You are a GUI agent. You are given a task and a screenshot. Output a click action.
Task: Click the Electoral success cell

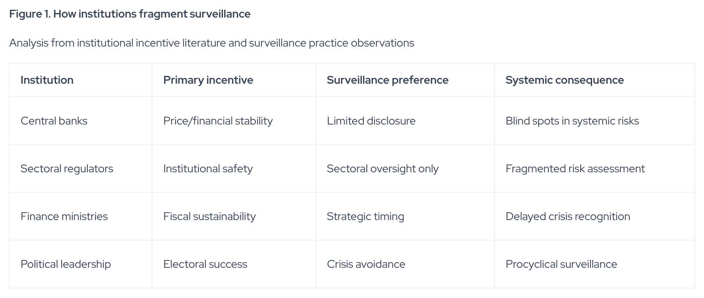pyautogui.click(x=234, y=264)
